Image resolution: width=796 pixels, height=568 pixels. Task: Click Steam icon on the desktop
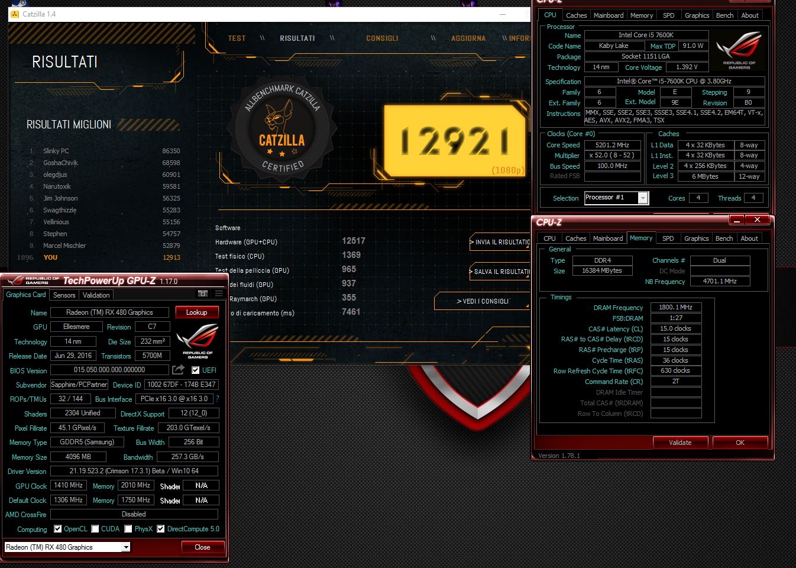[19, 3]
